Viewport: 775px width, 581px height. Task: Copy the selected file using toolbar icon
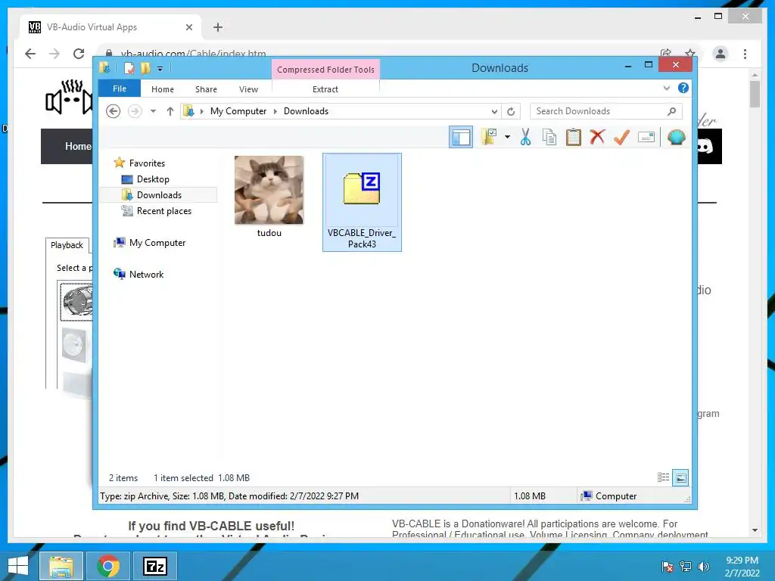point(549,137)
